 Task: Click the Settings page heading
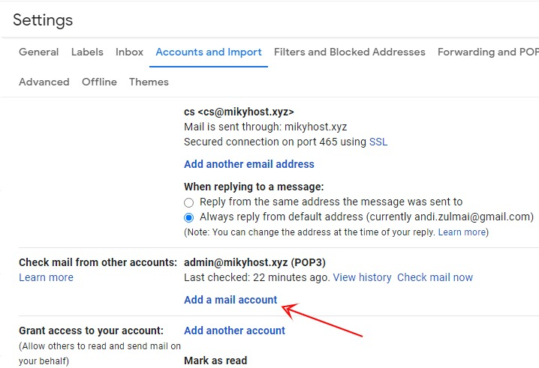point(43,20)
